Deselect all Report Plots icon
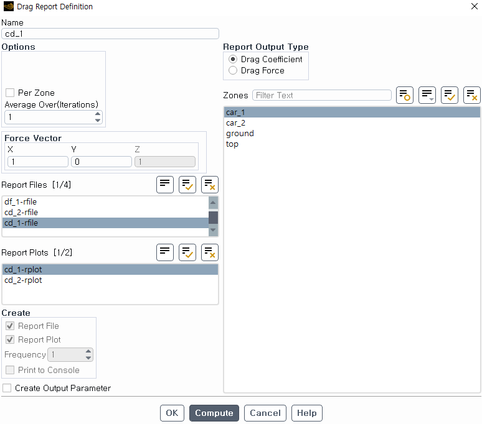 tap(210, 252)
